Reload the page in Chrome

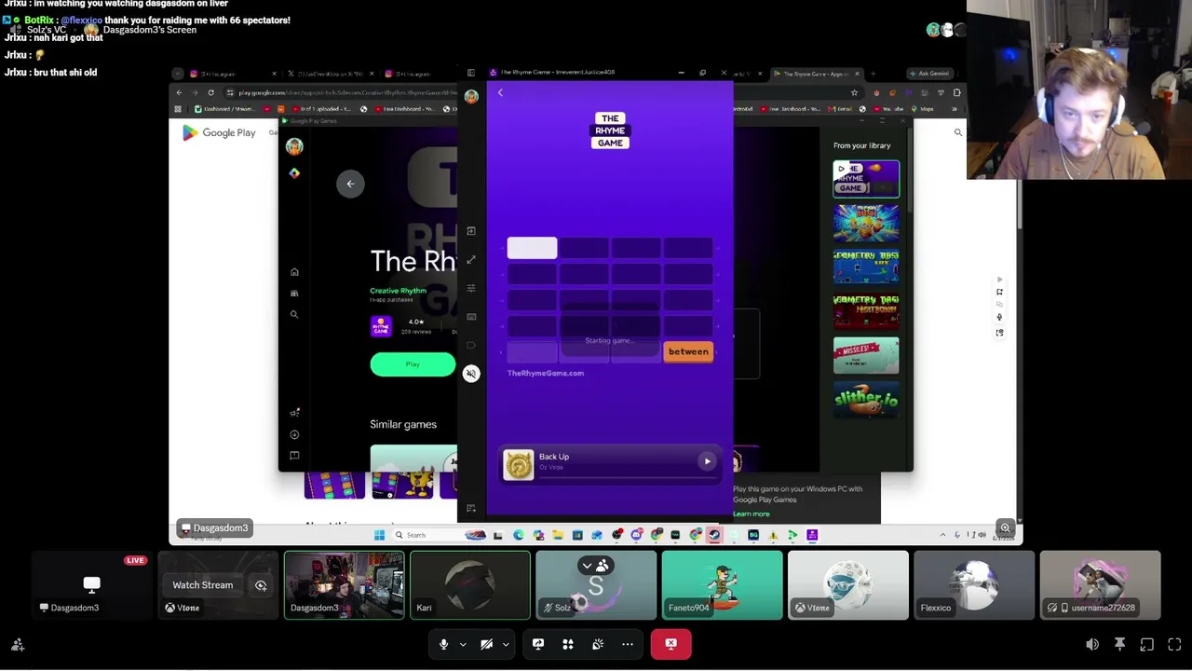point(210,92)
